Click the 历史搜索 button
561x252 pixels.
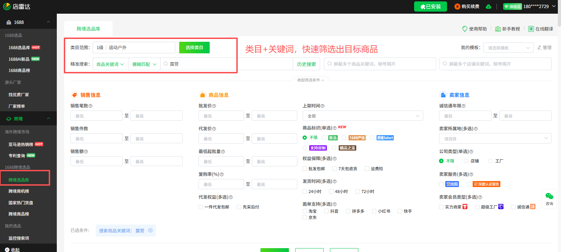(x=306, y=64)
